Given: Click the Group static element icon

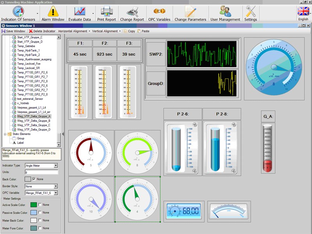Looking at the screenshot, I should click(x=14, y=138).
